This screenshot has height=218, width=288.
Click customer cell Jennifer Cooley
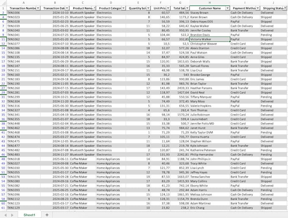pyautogui.click(x=210, y=30)
